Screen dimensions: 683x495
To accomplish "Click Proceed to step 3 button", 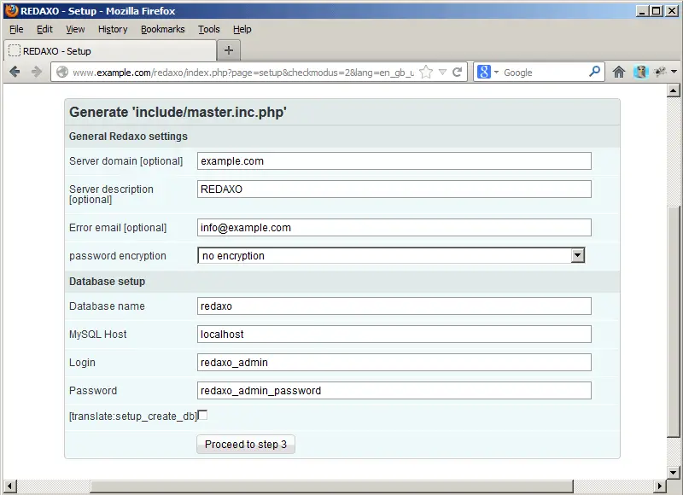I will tap(246, 444).
